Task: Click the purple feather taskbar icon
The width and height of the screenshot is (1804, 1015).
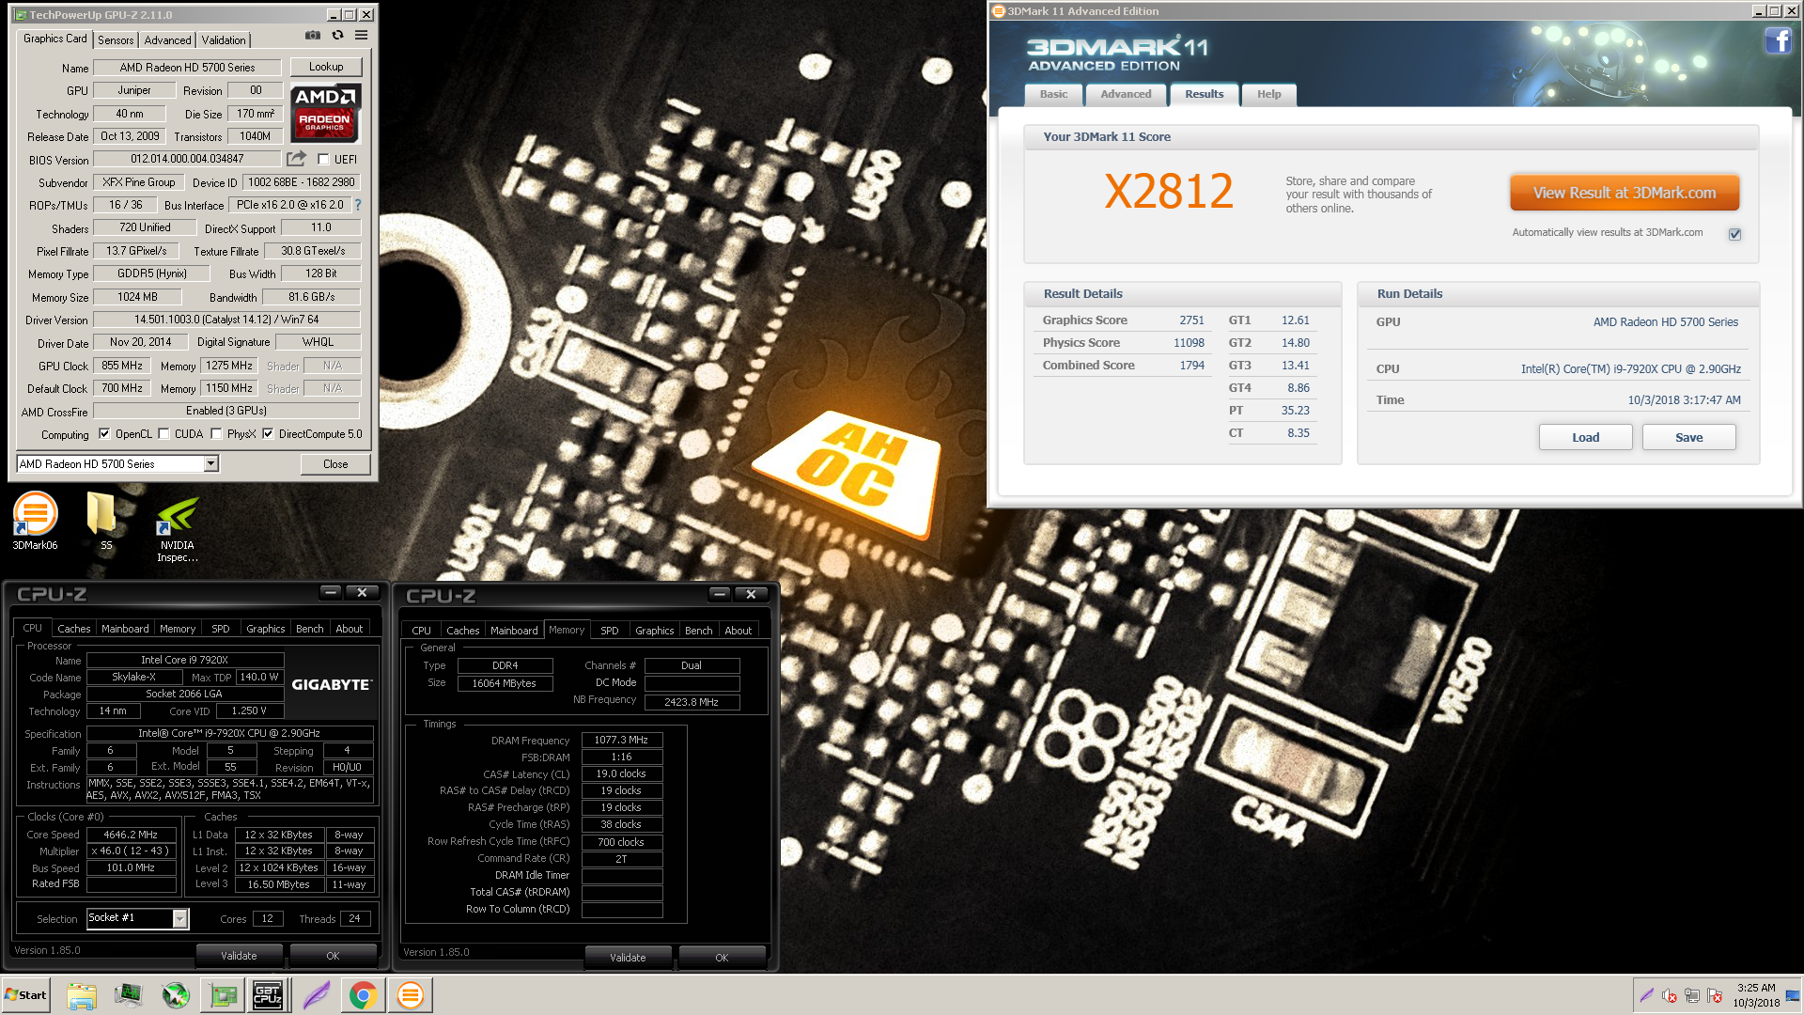Action: click(x=317, y=995)
